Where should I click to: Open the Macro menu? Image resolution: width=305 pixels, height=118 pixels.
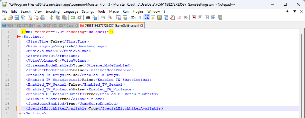tap(114, 12)
